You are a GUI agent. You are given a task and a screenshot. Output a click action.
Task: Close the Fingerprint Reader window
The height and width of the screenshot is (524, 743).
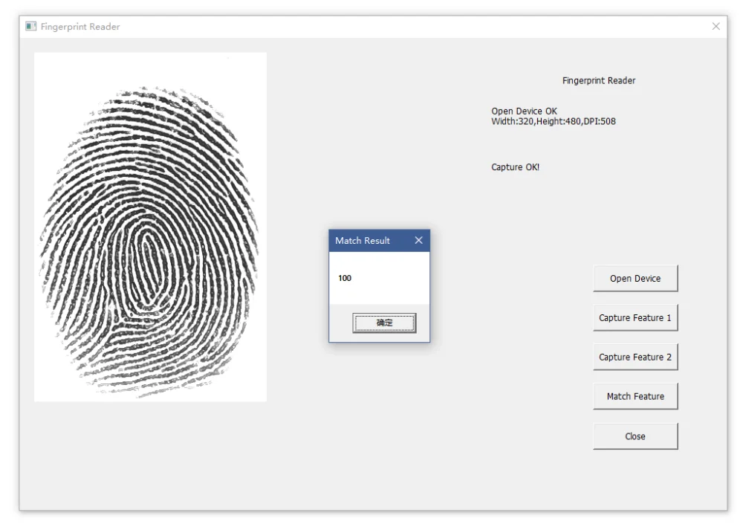click(x=716, y=26)
